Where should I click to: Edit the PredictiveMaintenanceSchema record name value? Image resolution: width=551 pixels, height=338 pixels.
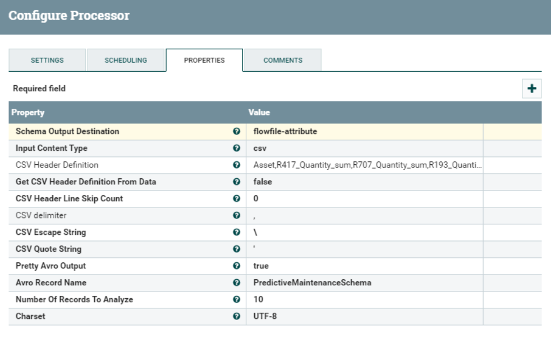click(x=364, y=283)
